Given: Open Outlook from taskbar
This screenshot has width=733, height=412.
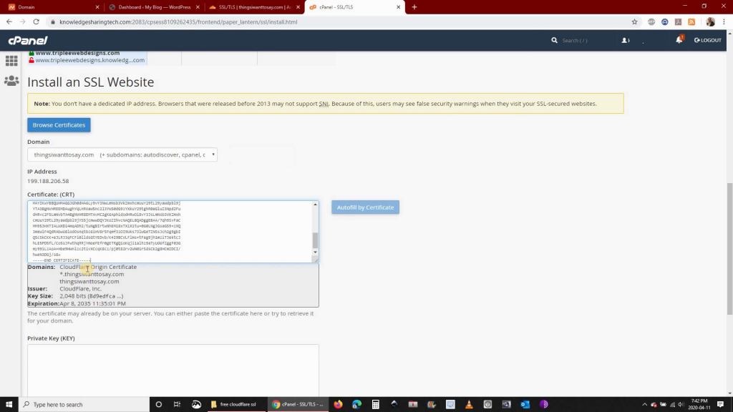Looking at the screenshot, I should [525, 405].
